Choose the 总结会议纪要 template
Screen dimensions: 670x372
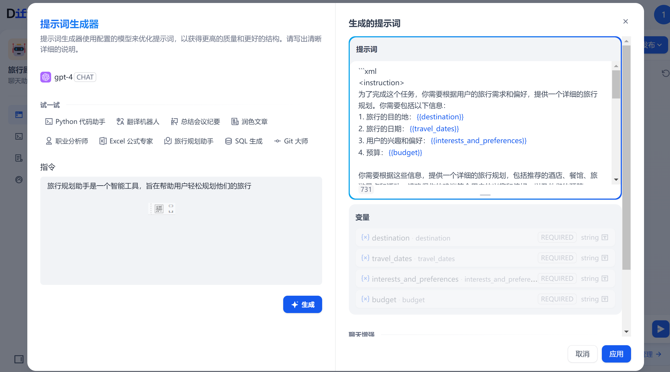pyautogui.click(x=195, y=122)
